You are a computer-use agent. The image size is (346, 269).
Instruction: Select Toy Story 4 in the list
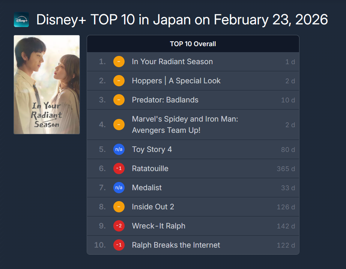tap(152, 149)
